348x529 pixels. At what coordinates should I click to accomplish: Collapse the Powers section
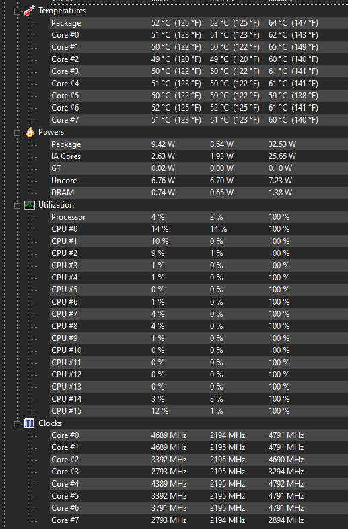coord(17,133)
